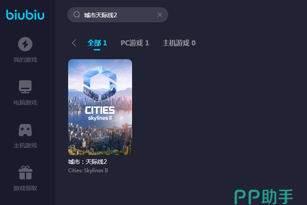Select 我的游戏 sidebar label
The width and height of the screenshot is (307, 205).
[x=25, y=60]
